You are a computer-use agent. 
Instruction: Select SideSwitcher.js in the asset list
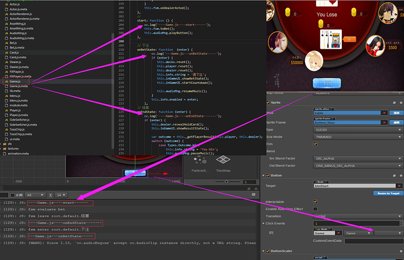[19, 120]
